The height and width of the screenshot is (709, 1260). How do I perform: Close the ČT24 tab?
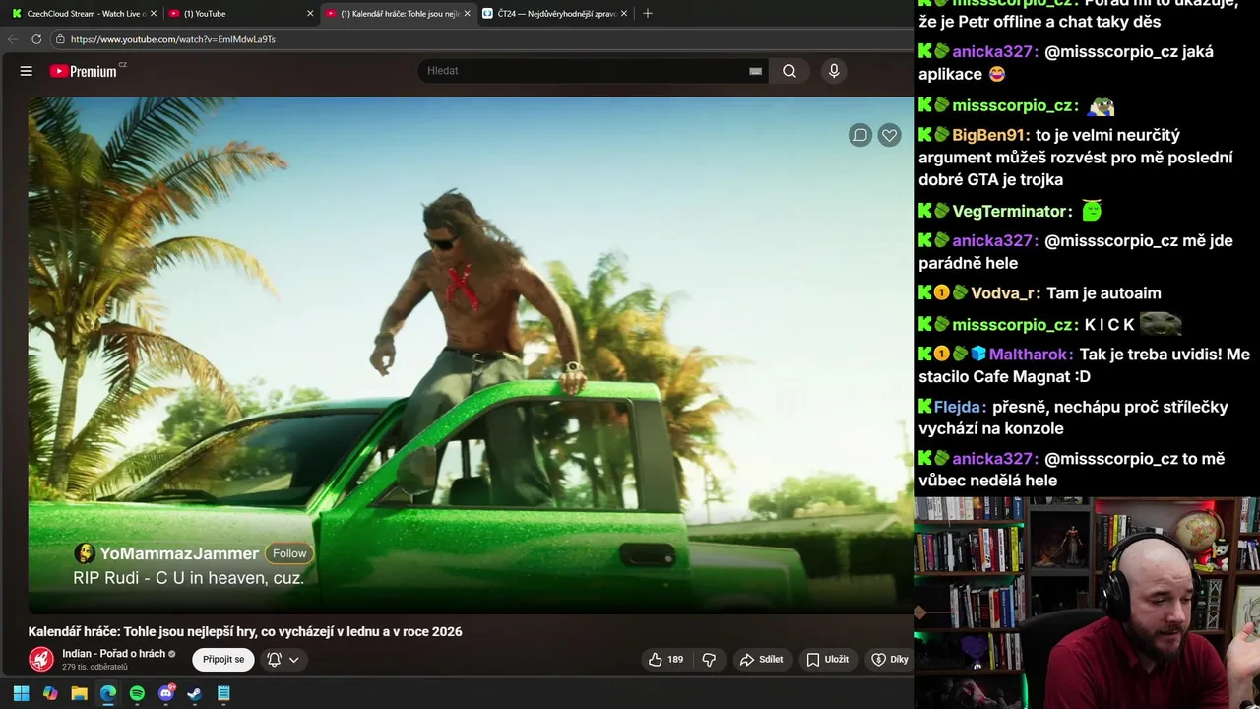click(623, 14)
